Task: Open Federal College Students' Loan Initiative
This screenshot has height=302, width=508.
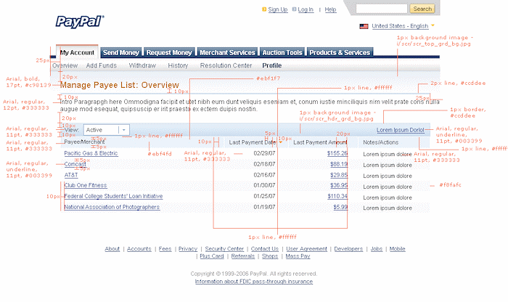Action: (113, 196)
